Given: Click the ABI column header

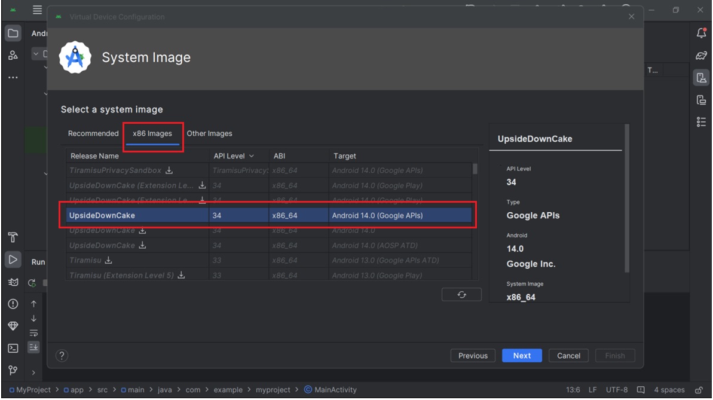Looking at the screenshot, I should [299, 156].
